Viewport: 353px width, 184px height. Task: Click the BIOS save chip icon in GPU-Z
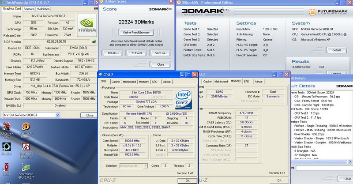tap(94, 41)
